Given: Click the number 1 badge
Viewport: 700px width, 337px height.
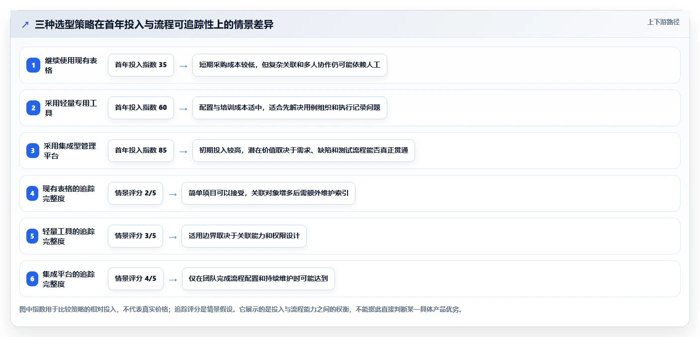Looking at the screenshot, I should (x=33, y=65).
